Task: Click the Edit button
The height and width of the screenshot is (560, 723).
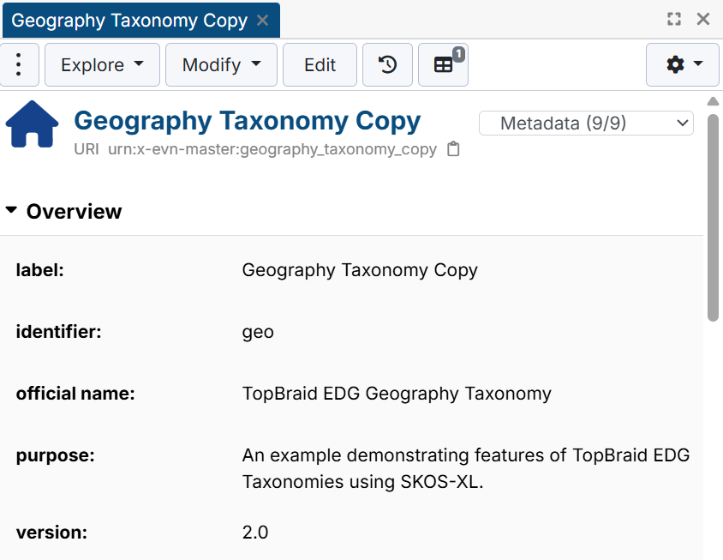Action: click(320, 64)
